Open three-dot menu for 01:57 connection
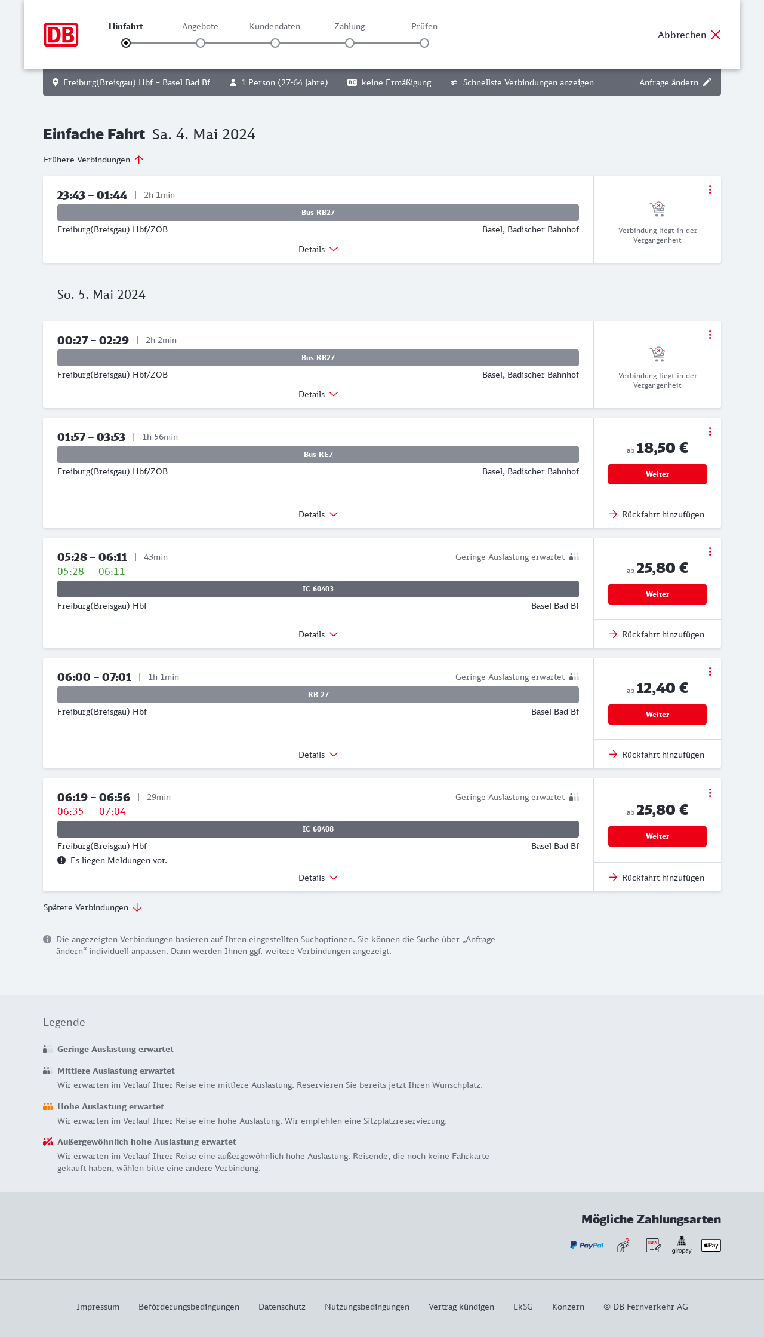 [710, 431]
